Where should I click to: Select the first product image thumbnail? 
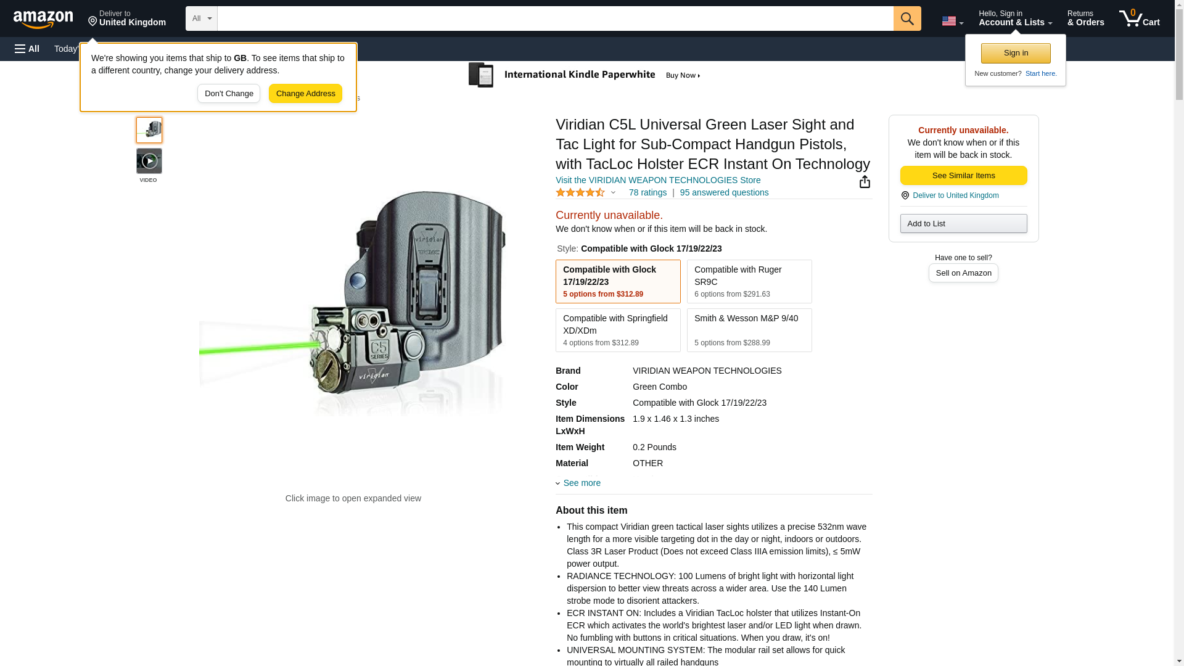149,130
